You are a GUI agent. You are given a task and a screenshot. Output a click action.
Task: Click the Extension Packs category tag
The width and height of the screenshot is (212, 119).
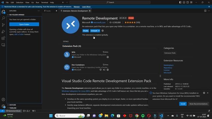pos(170,53)
